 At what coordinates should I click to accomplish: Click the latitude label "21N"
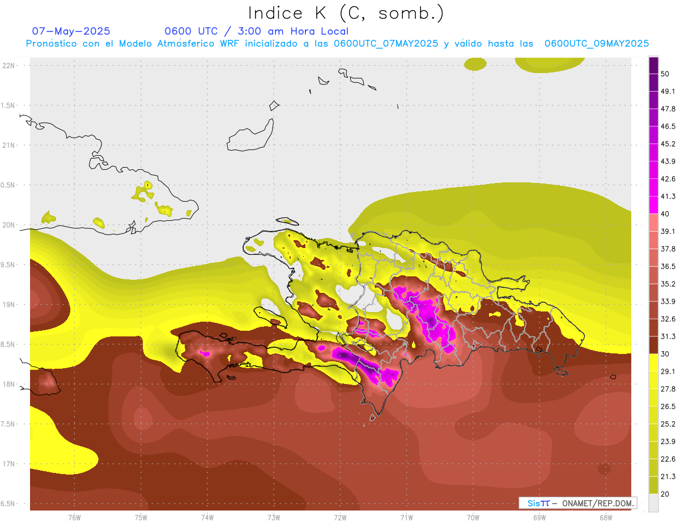pos(9,145)
